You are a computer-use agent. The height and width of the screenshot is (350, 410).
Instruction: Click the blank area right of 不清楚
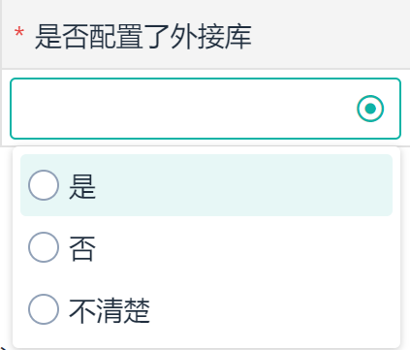click(x=271, y=309)
